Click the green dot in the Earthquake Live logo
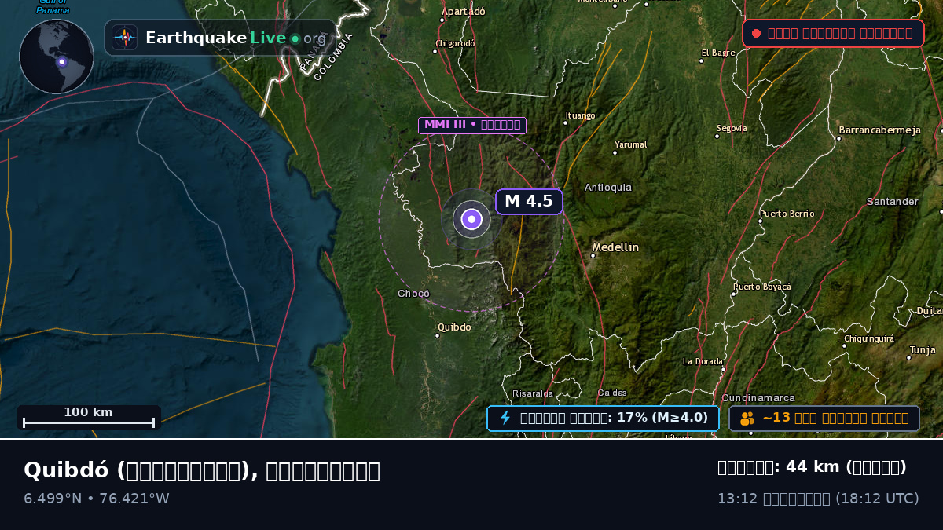This screenshot has width=943, height=530. [x=295, y=38]
